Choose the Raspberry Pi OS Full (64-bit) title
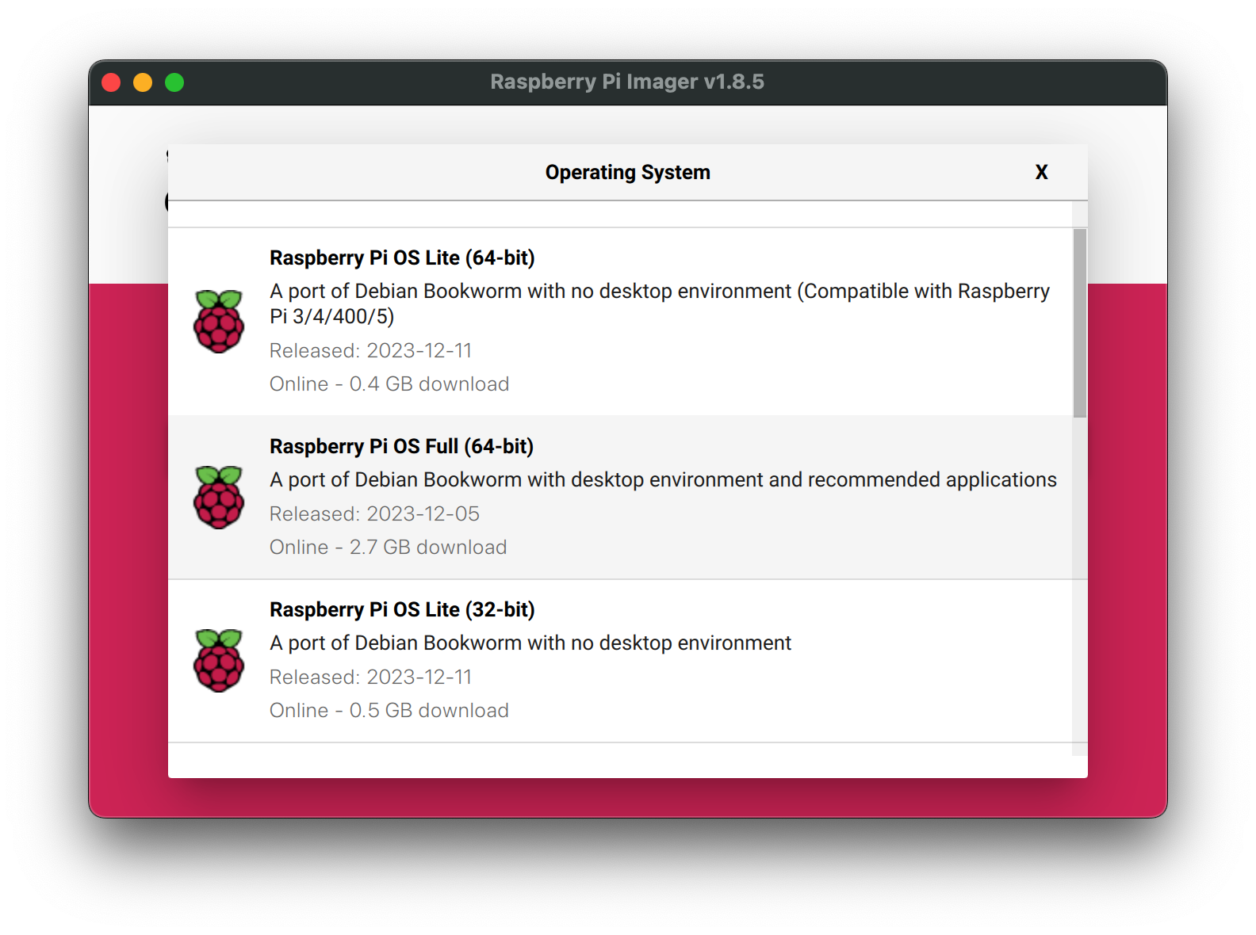 tap(401, 446)
